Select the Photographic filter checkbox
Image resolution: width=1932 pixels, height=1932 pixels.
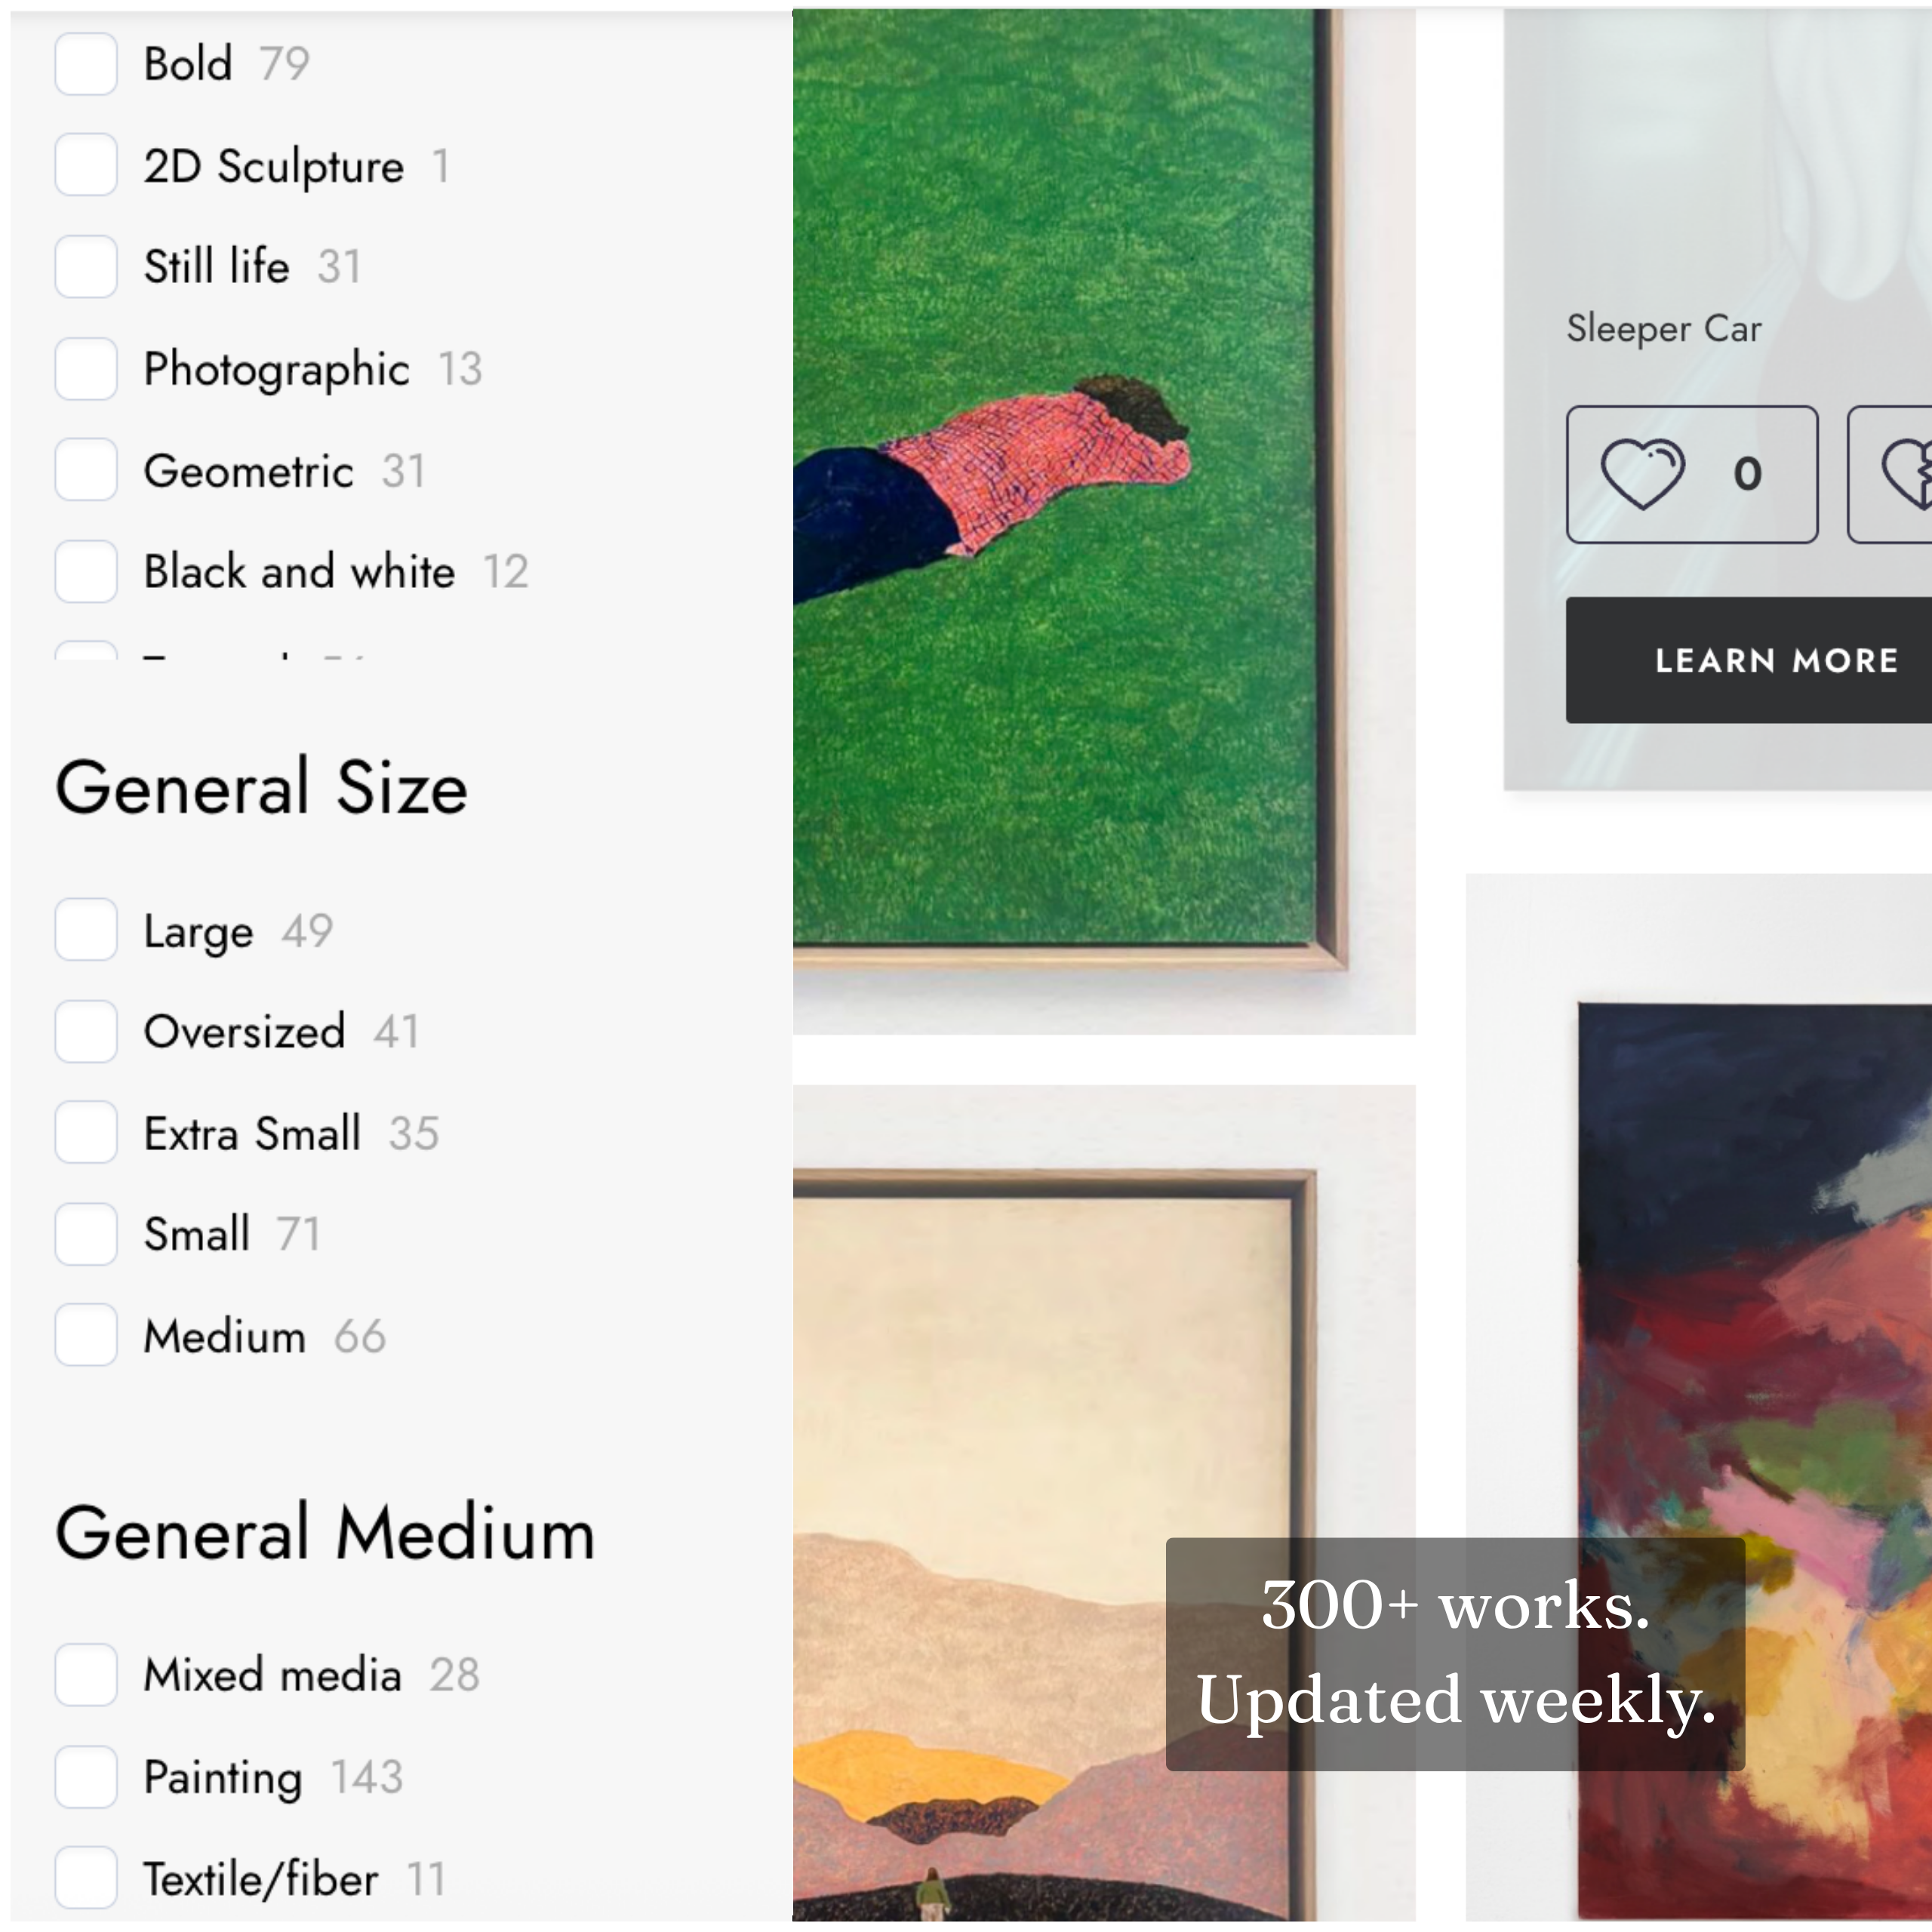click(86, 369)
